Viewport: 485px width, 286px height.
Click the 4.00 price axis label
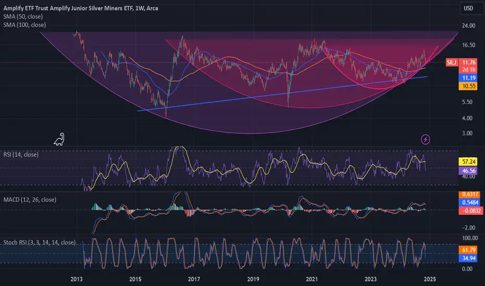tap(467, 118)
